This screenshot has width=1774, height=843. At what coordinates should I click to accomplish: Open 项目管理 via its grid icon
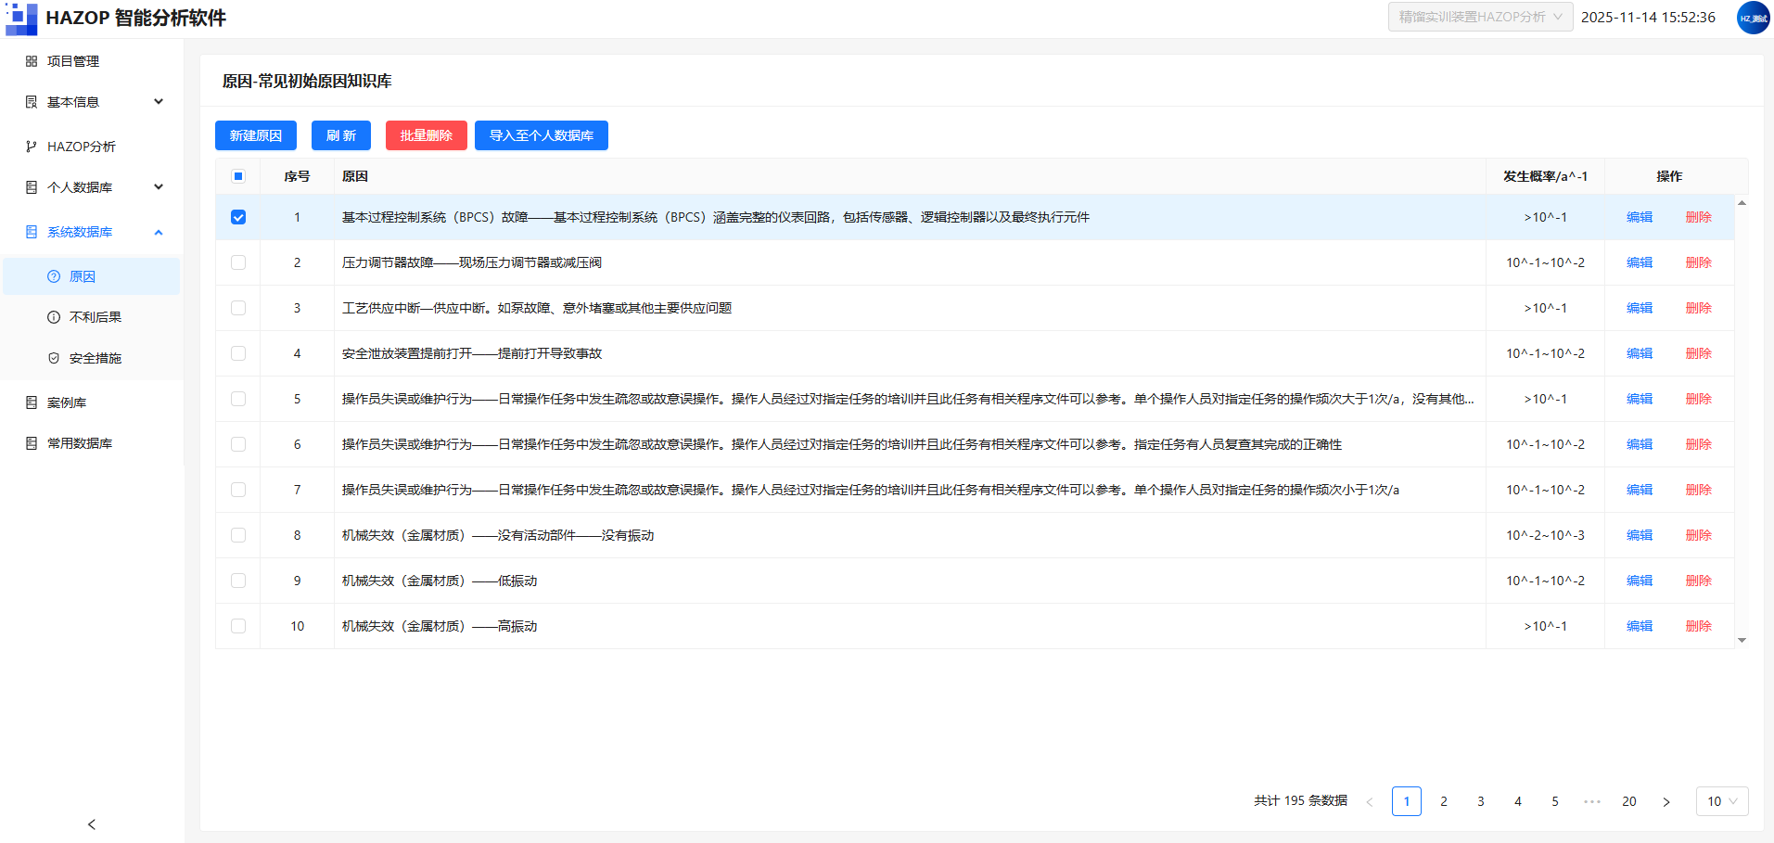click(x=32, y=61)
